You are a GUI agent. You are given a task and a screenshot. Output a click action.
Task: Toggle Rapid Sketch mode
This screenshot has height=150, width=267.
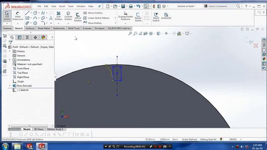pyautogui.click(x=156, y=17)
